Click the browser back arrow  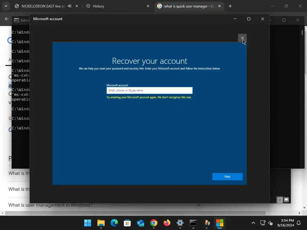[x=7, y=19]
